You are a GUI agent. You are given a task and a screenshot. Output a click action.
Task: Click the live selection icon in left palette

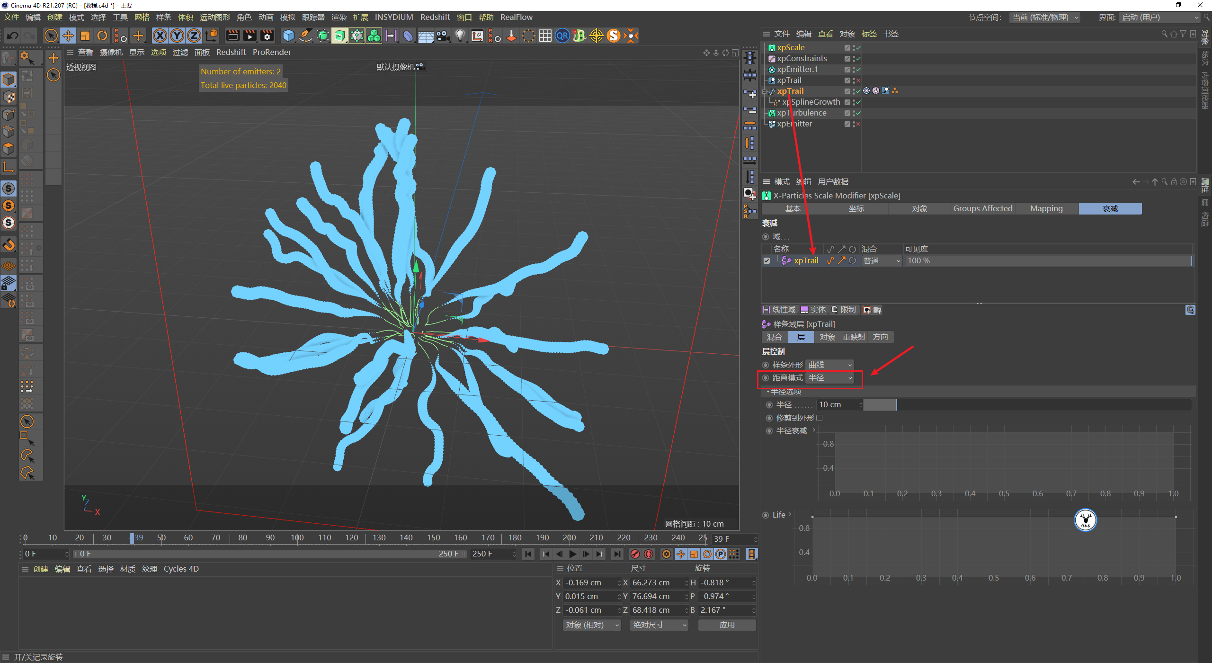27,421
